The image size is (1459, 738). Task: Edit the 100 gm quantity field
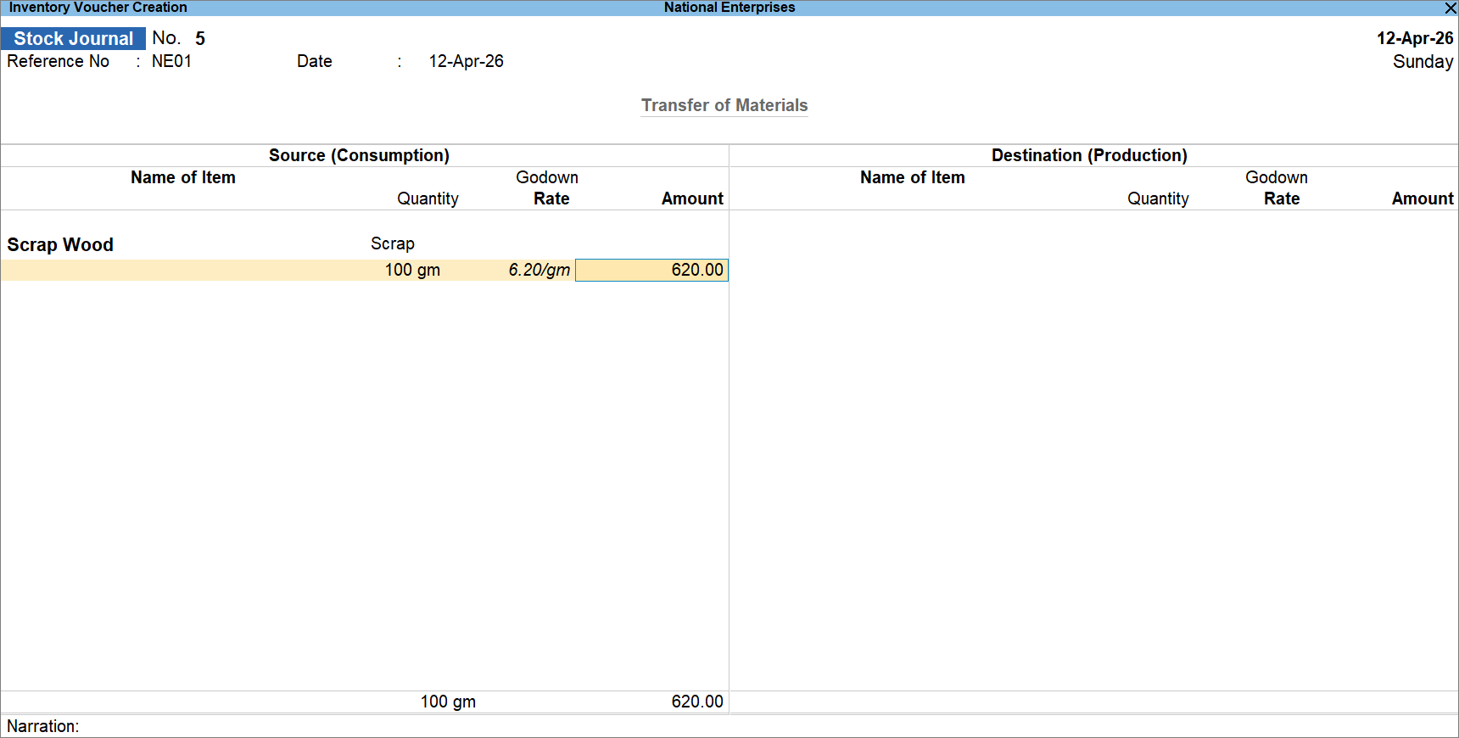[x=412, y=270]
